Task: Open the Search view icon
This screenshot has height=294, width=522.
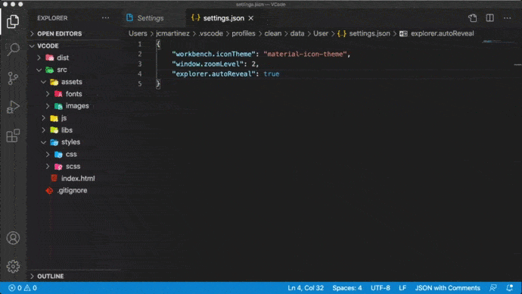Action: pyautogui.click(x=13, y=50)
